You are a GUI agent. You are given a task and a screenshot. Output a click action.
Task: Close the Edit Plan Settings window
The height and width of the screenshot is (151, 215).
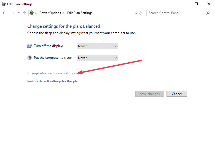[x=209, y=4]
